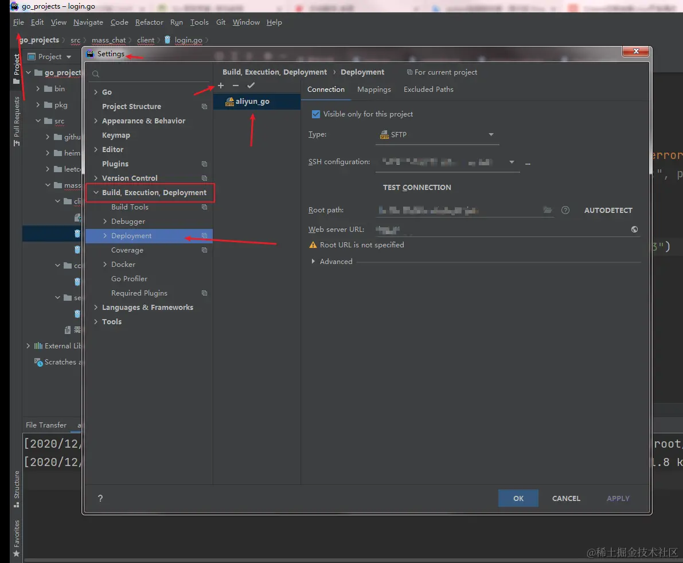
Task: Open Keymap settings
Action: 116,135
